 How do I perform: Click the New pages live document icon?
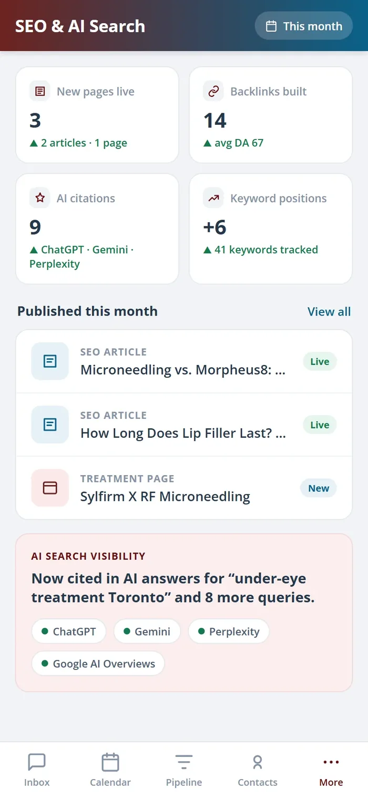[40, 91]
